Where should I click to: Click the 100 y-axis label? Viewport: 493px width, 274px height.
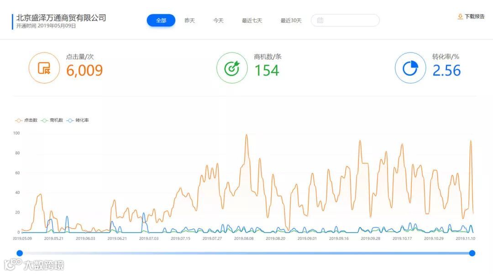click(x=16, y=133)
